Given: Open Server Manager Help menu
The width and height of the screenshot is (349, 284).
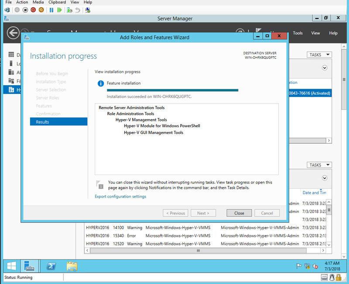Looking at the screenshot, I should [333, 33].
